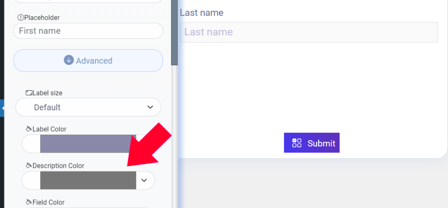Click the settings panel vertical scrollbar
Viewport: 448px width, 208px height.
(x=174, y=32)
